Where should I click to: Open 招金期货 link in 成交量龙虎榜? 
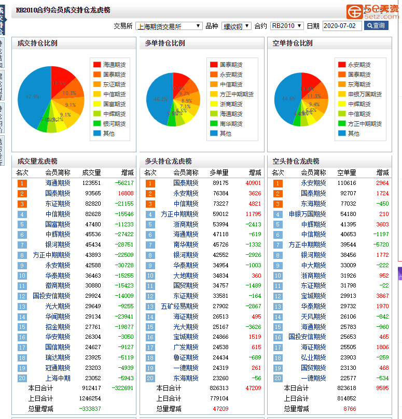(58, 327)
